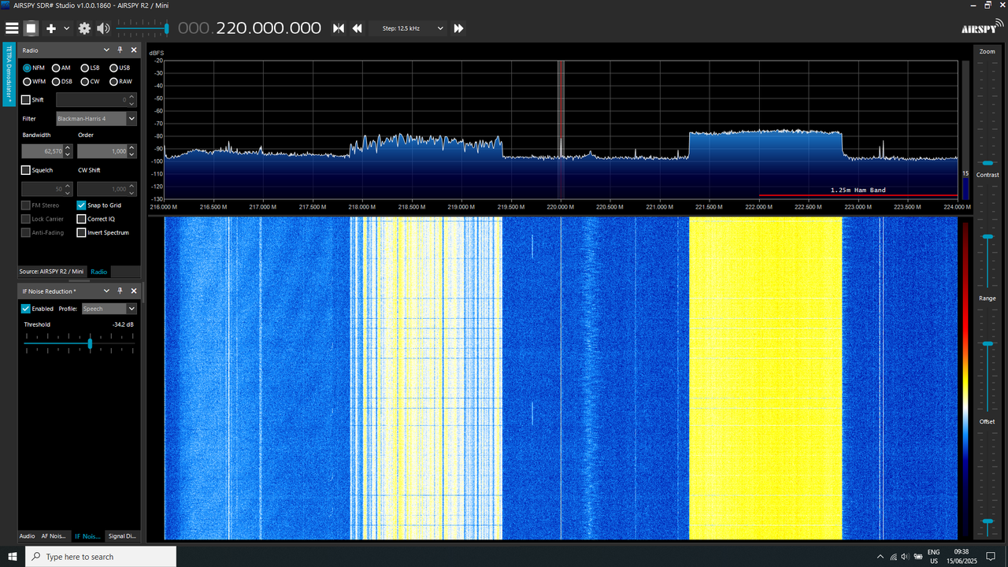Pin the Radio panel

point(120,50)
